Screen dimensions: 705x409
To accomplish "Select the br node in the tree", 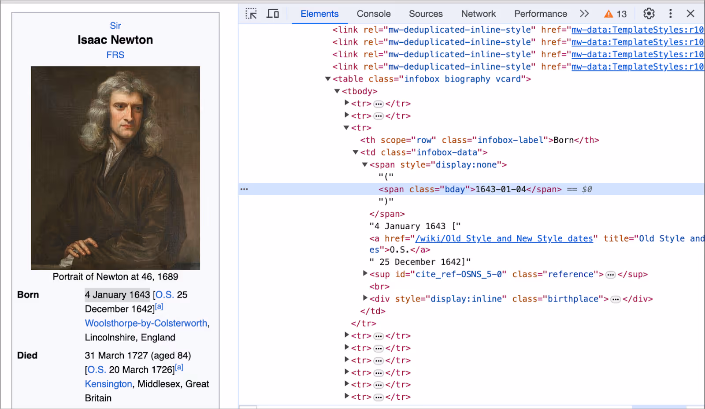I will pos(380,286).
